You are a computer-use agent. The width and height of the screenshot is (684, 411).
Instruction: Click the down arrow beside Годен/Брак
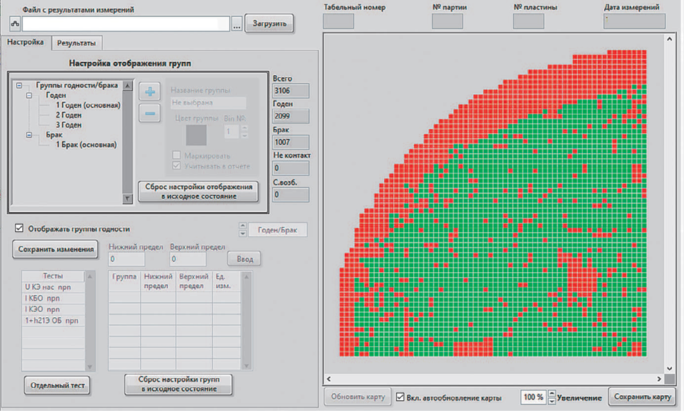click(x=243, y=233)
